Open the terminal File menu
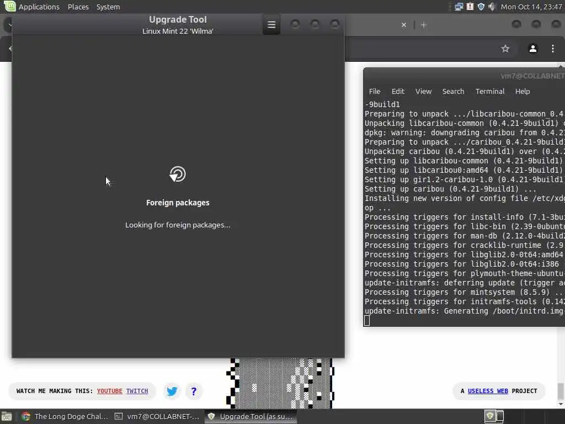Screen dimensions: 565x424 tap(375, 91)
